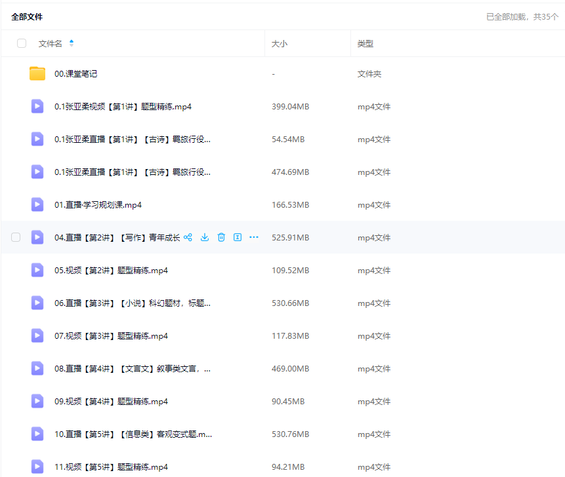Delete the 04.直播【第2讲】file via trash icon

[x=221, y=237]
